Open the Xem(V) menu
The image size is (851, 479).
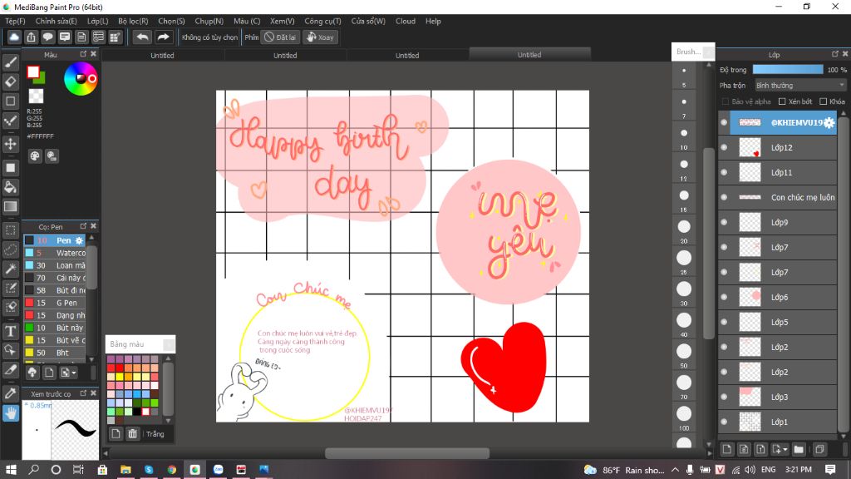(283, 21)
